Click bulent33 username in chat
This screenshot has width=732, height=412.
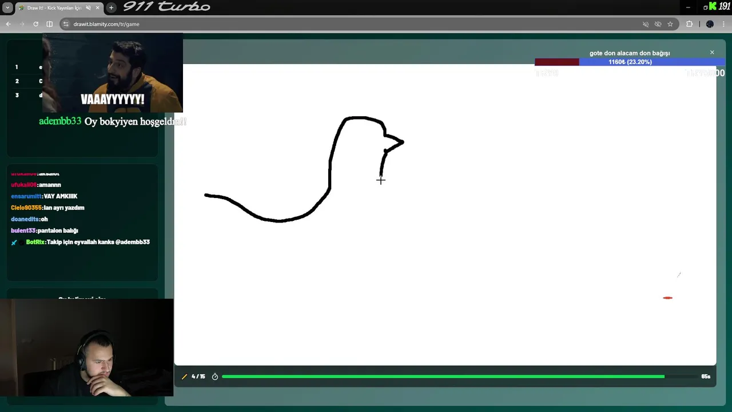(x=23, y=231)
